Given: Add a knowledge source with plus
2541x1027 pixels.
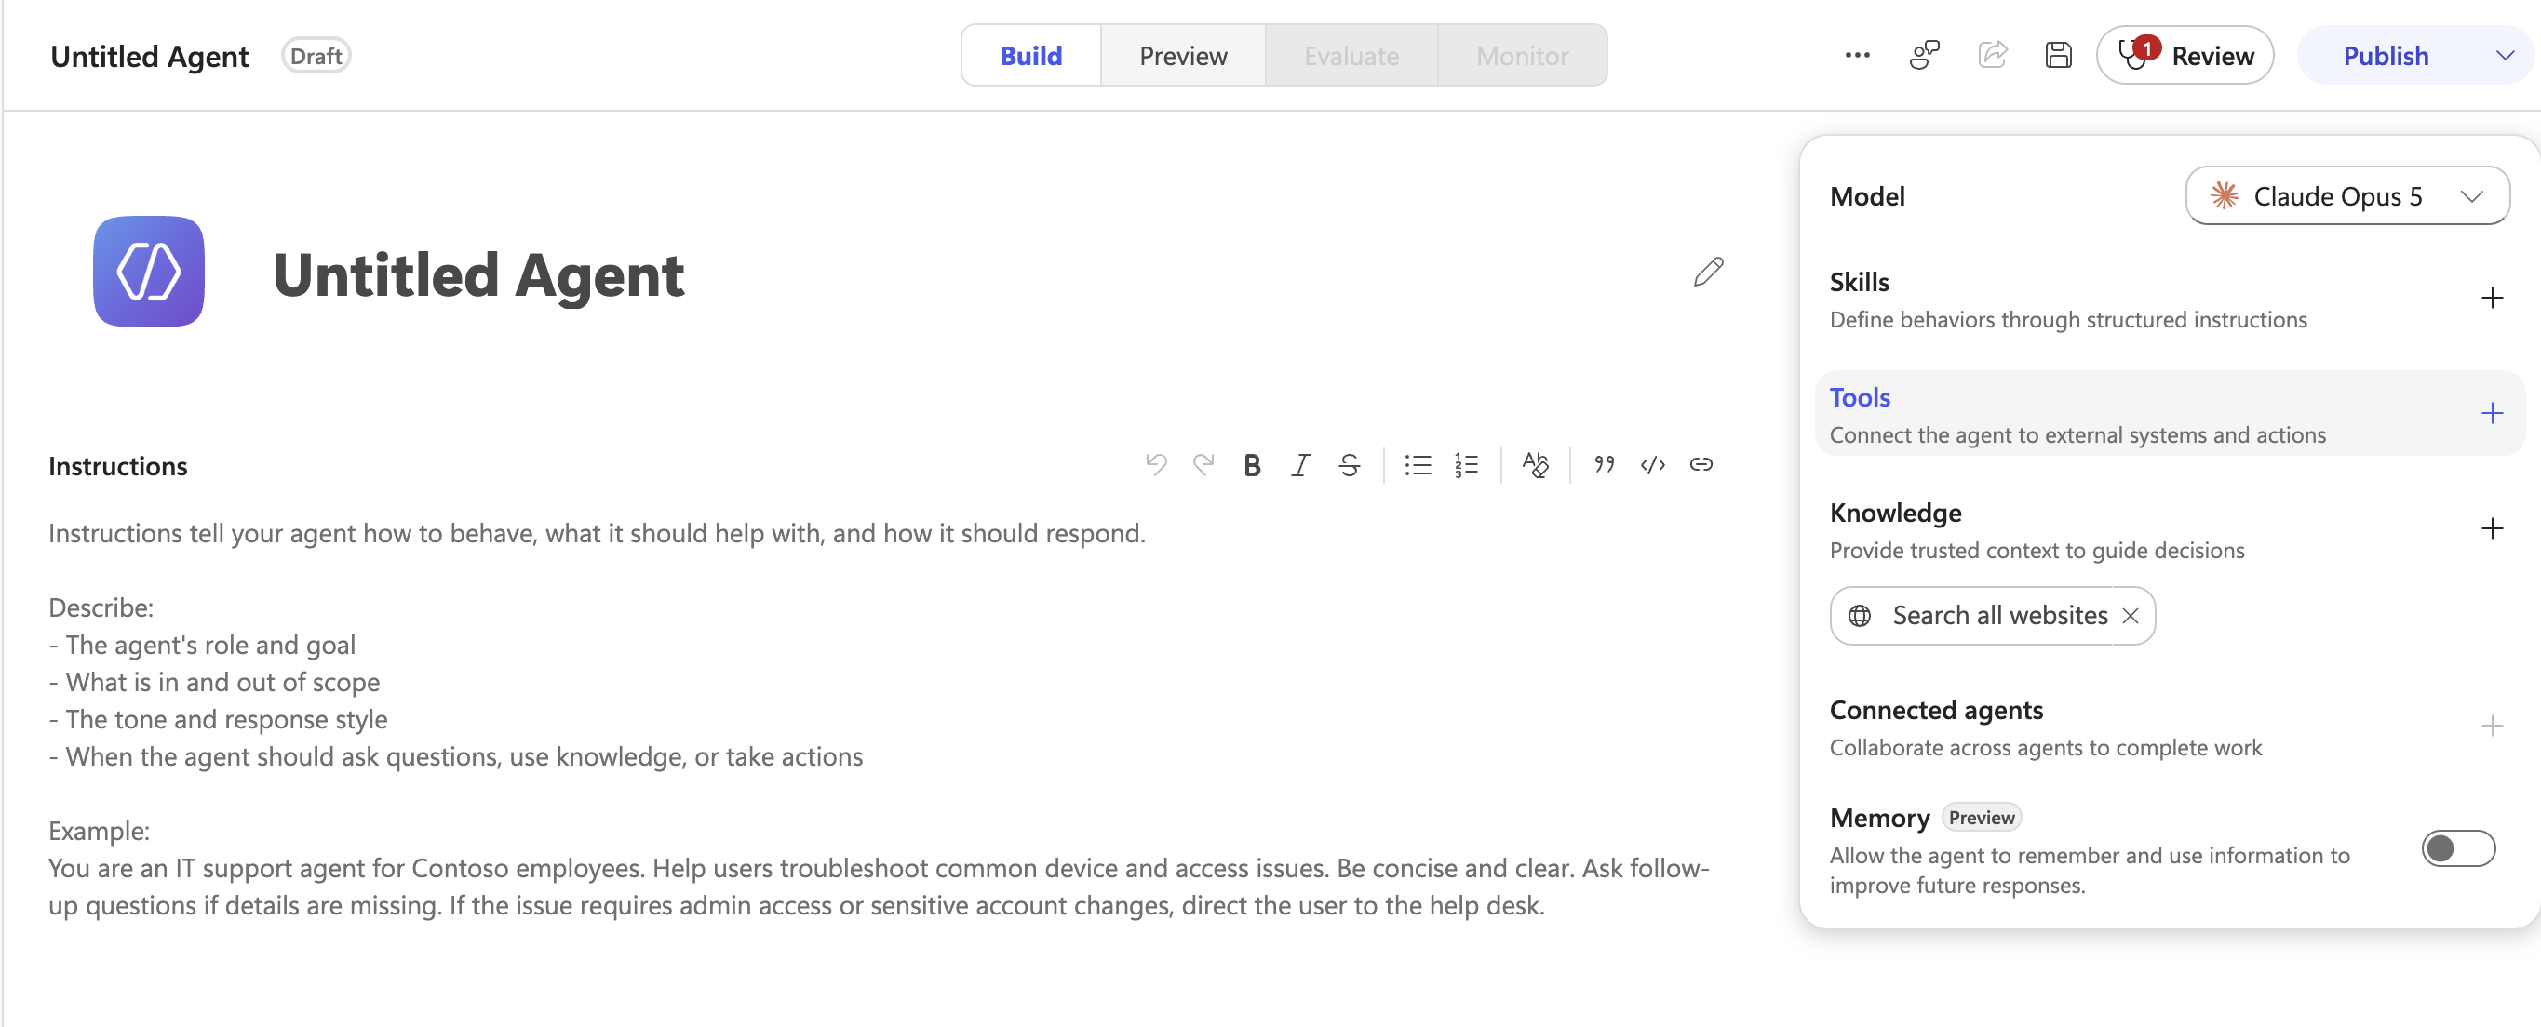Looking at the screenshot, I should 2492,528.
